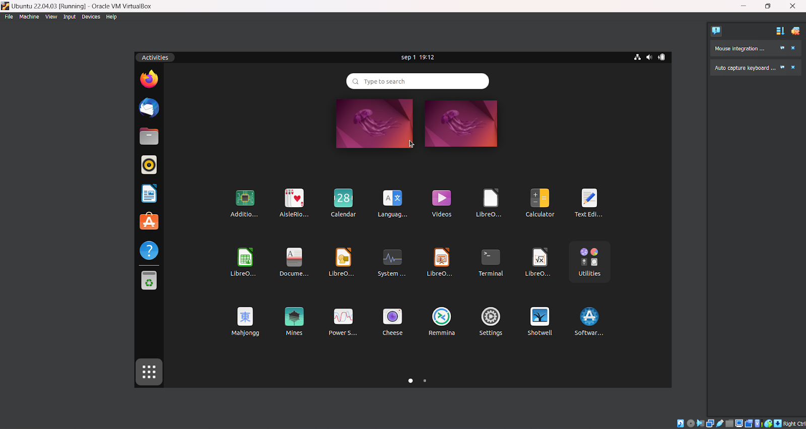Launch Additional Drivers app
The height and width of the screenshot is (429, 806).
tap(244, 203)
